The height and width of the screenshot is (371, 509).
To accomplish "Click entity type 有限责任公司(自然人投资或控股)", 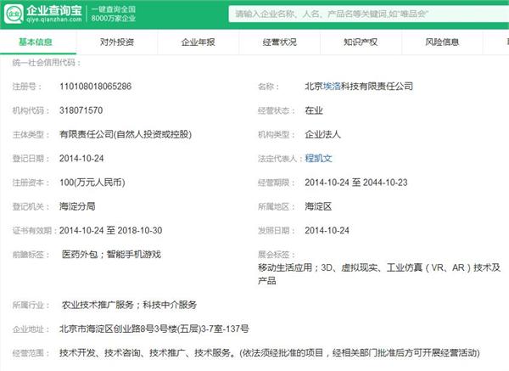I will click(x=126, y=134).
